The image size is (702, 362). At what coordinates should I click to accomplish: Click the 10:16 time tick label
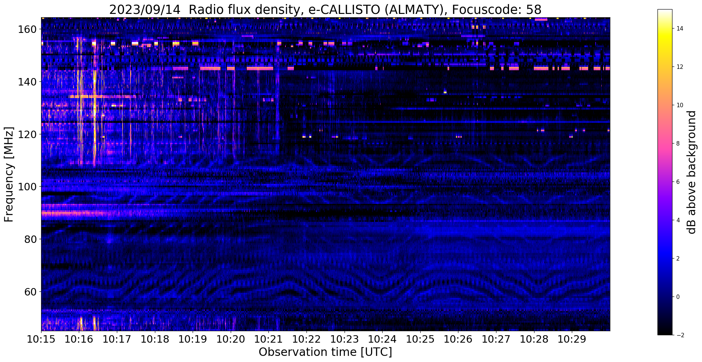click(x=79, y=339)
